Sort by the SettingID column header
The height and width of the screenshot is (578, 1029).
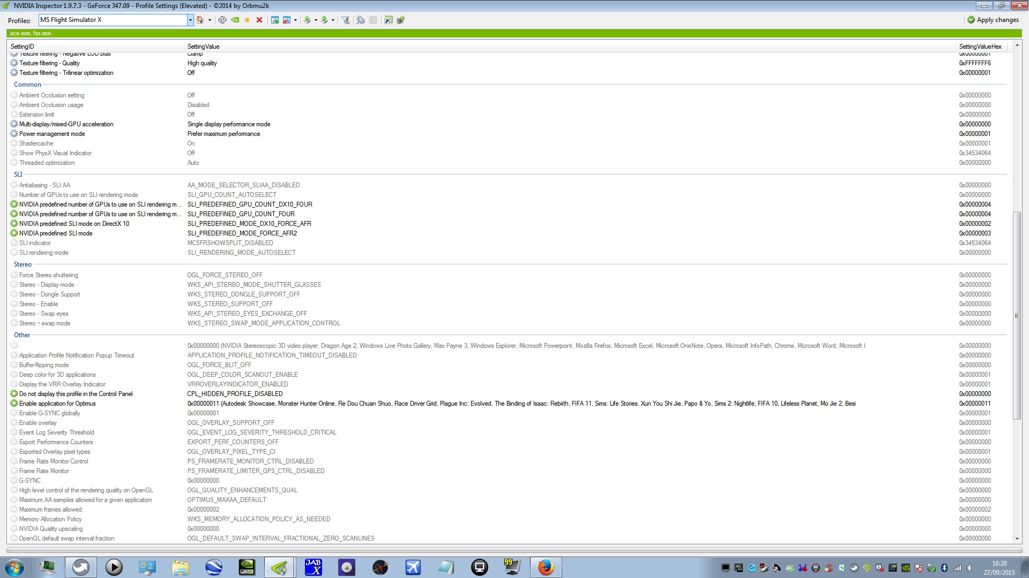point(95,47)
